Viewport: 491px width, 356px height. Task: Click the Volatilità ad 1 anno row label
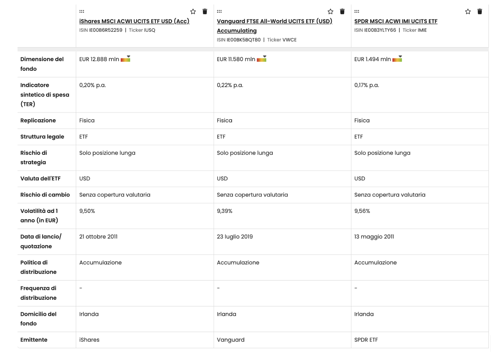(x=39, y=216)
